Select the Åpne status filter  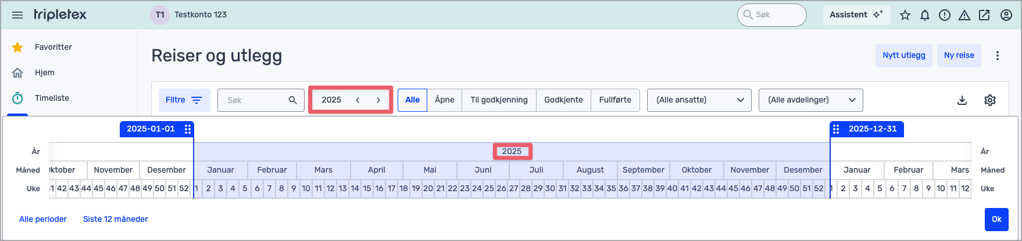[444, 100]
